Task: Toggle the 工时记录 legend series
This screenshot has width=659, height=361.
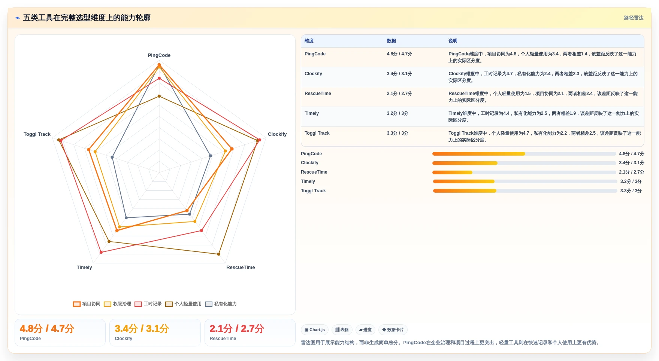Action: [148, 304]
